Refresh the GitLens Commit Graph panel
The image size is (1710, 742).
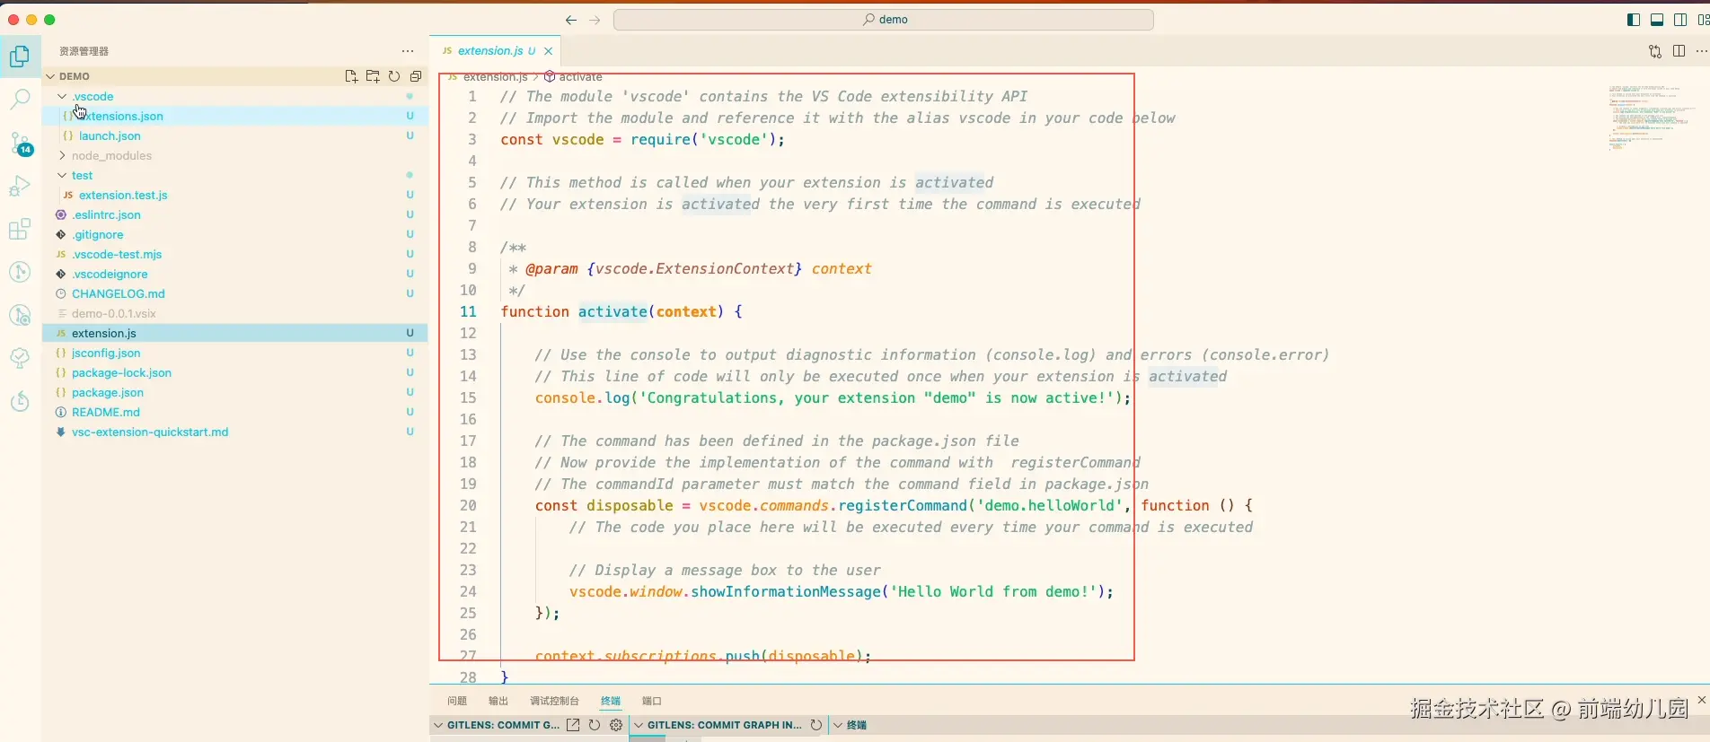pyautogui.click(x=595, y=725)
